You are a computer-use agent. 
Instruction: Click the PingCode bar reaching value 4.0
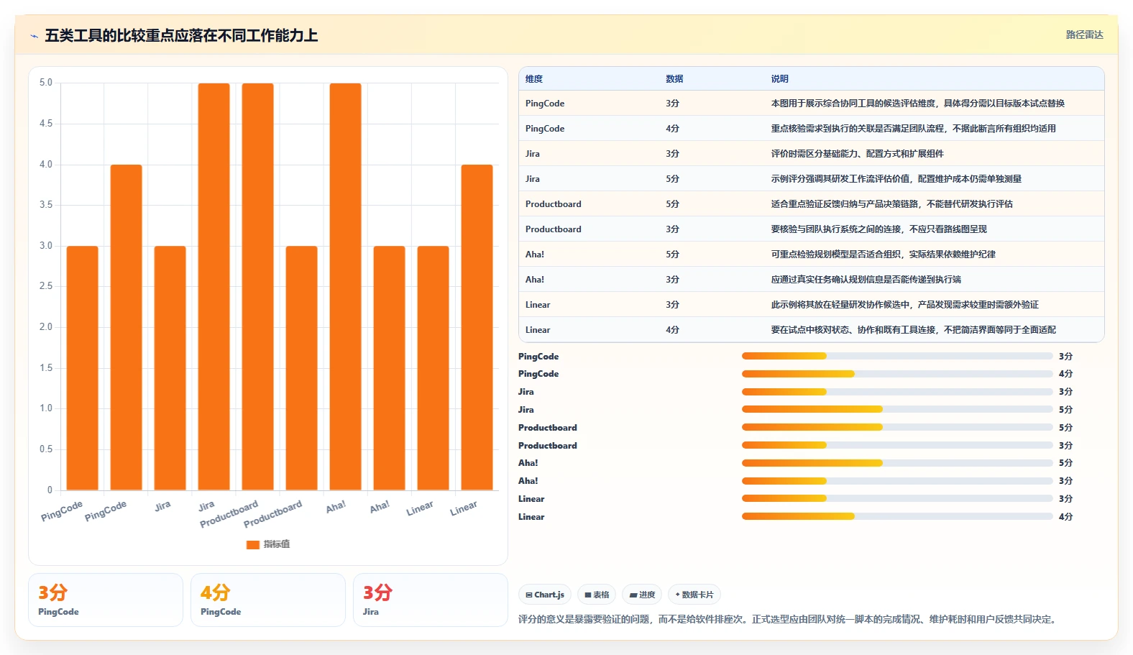click(x=127, y=327)
